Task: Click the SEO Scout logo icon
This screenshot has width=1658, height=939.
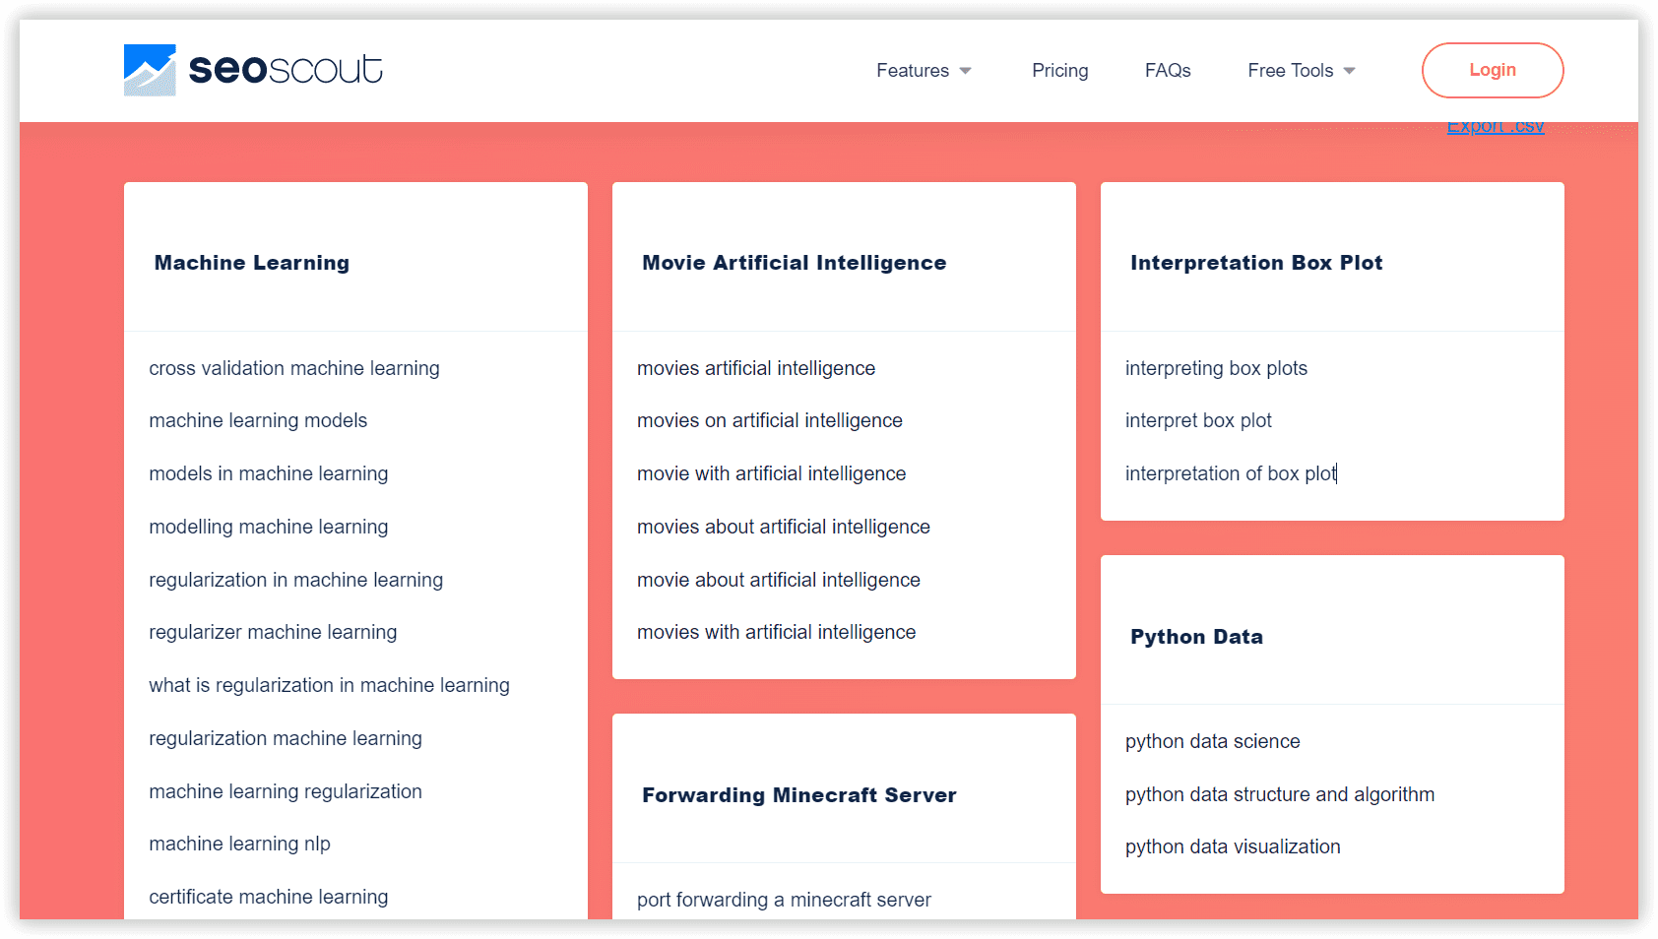Action: [x=150, y=70]
